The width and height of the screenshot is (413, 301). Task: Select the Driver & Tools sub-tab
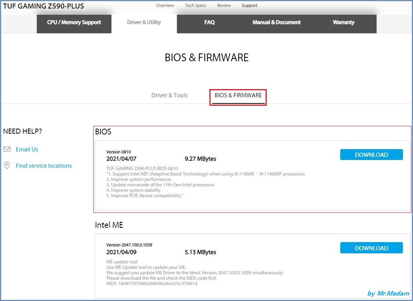(170, 95)
